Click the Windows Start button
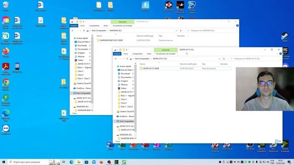Viewport: 294px width, 165px height. click(x=4, y=162)
